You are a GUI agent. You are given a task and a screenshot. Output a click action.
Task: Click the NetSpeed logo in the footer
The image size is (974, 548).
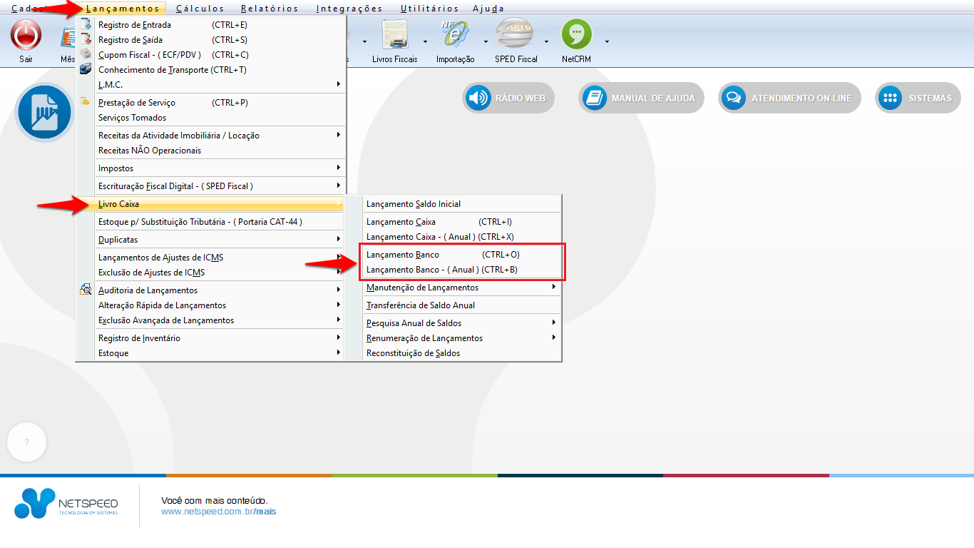tap(66, 503)
